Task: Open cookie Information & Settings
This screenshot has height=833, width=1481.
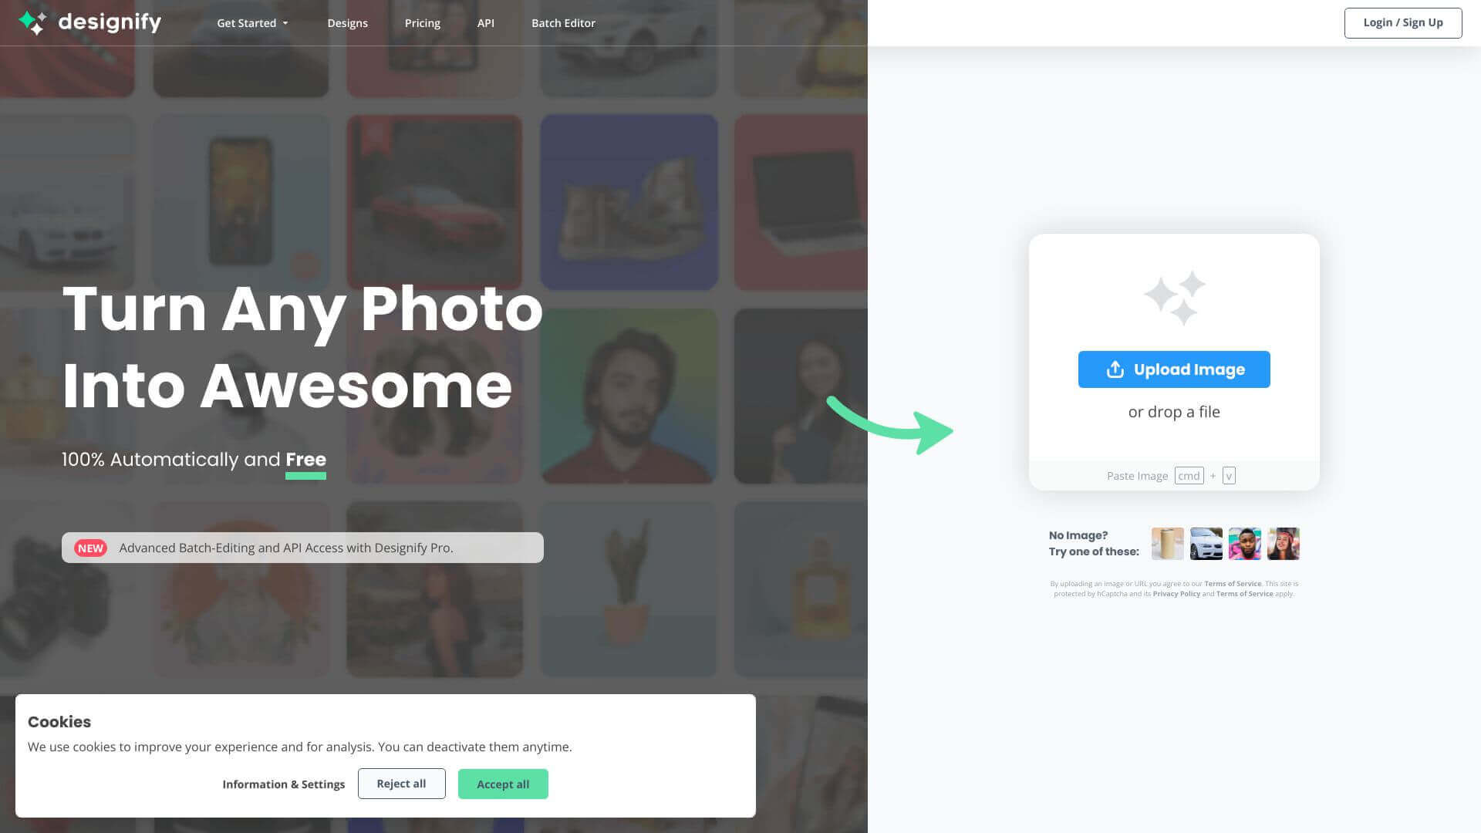Action: 283,784
